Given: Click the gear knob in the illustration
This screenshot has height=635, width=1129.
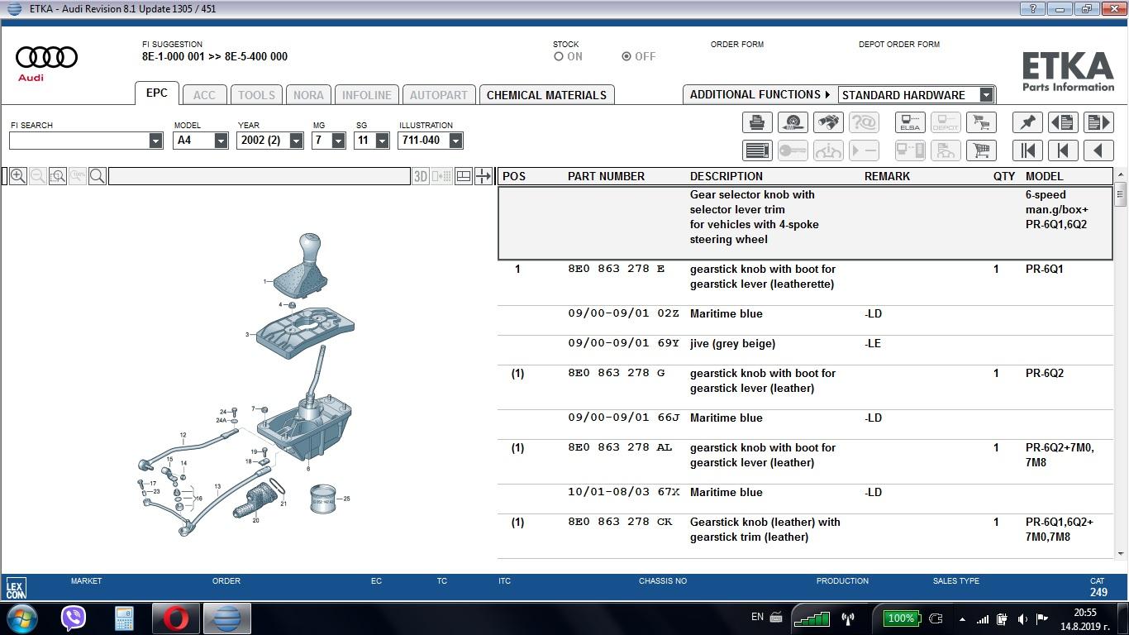Looking at the screenshot, I should [309, 248].
